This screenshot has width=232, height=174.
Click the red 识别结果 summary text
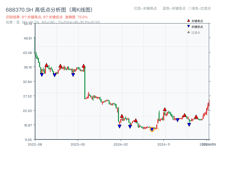click(x=47, y=17)
